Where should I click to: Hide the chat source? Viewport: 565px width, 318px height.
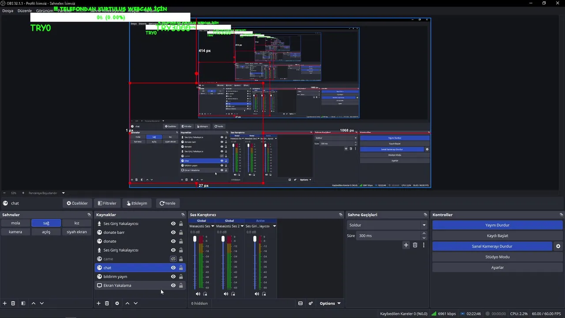(x=173, y=268)
